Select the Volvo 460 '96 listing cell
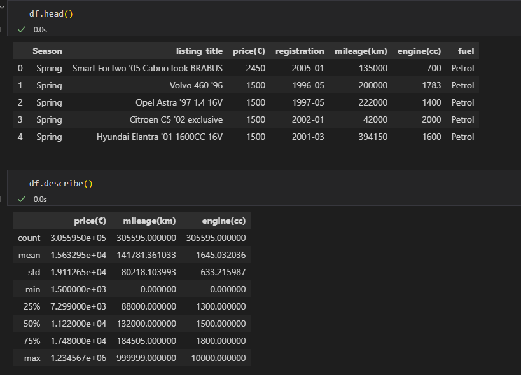Image resolution: width=521 pixels, height=375 pixels. [x=196, y=85]
